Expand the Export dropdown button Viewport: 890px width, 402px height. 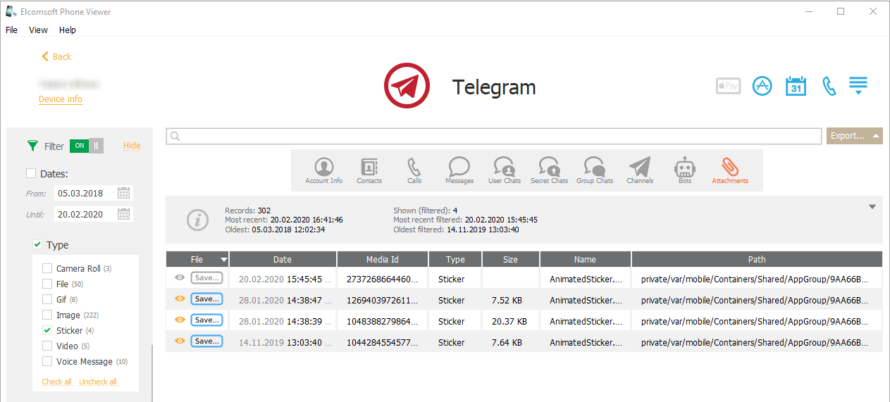(876, 136)
